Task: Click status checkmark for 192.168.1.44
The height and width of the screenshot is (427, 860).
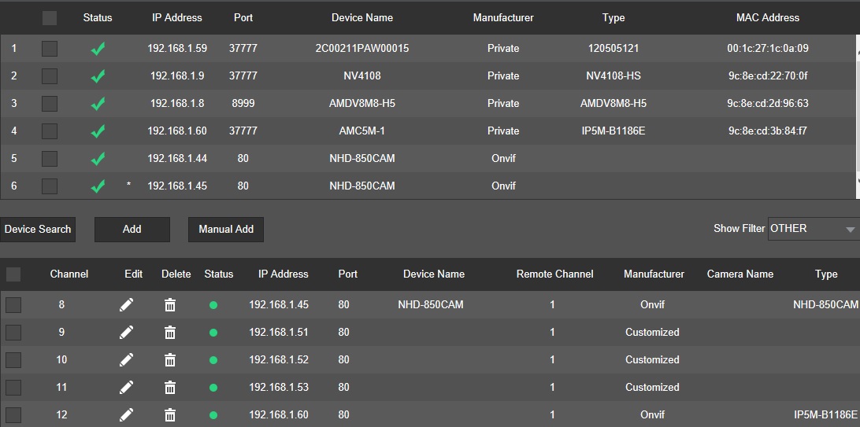Action: (x=98, y=159)
